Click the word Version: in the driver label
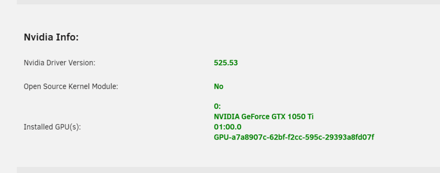This screenshot has height=173, width=440. [x=79, y=63]
